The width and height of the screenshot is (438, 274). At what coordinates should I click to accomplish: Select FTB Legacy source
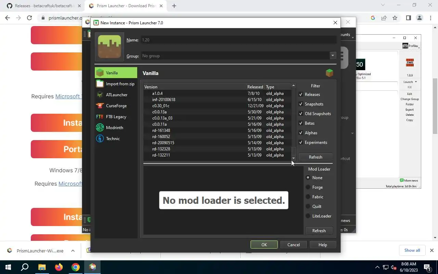tap(116, 116)
